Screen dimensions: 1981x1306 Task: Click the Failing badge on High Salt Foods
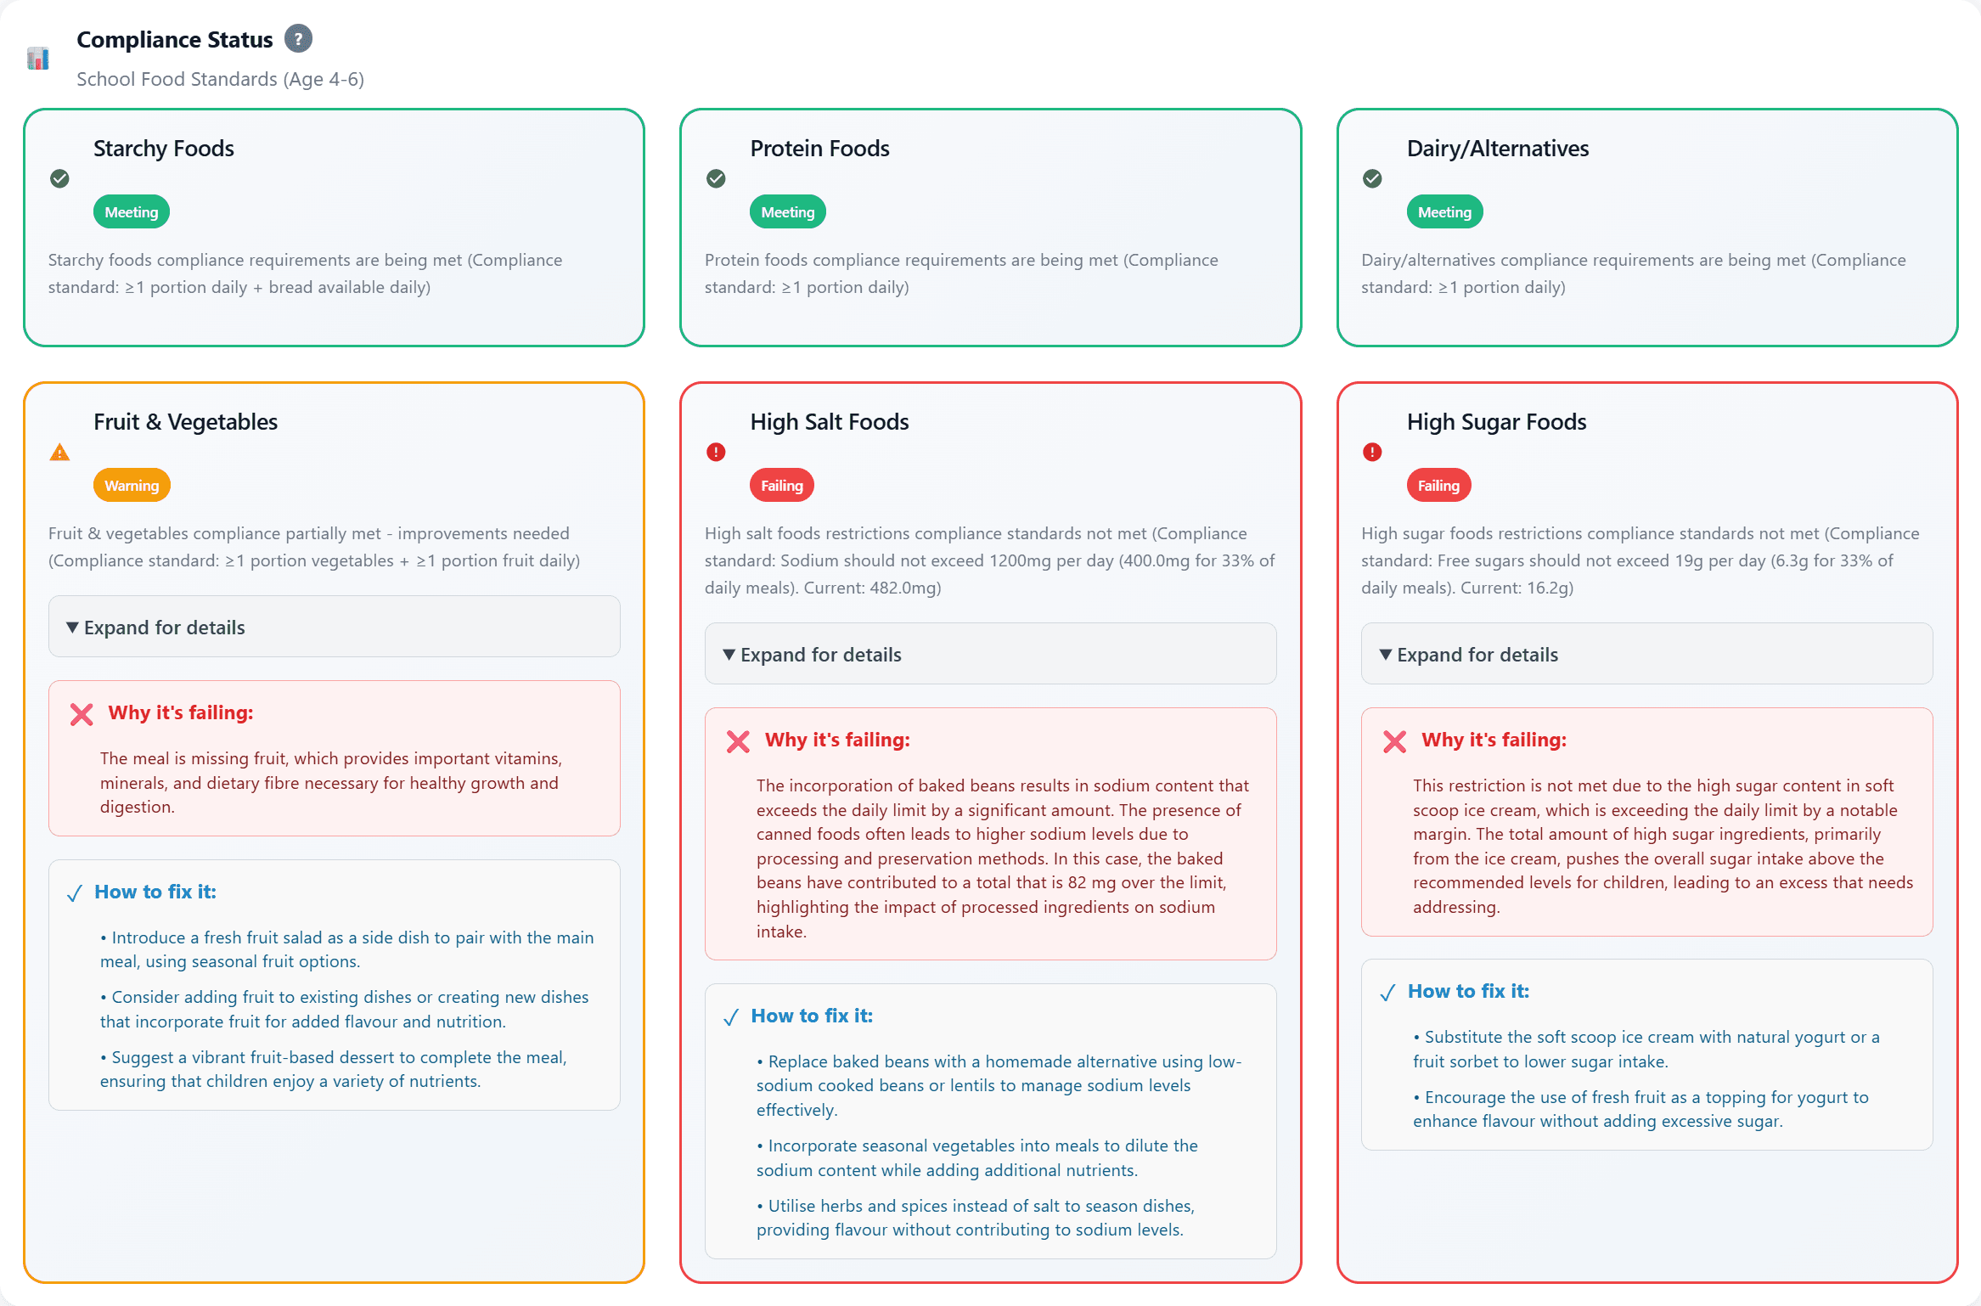tap(781, 485)
